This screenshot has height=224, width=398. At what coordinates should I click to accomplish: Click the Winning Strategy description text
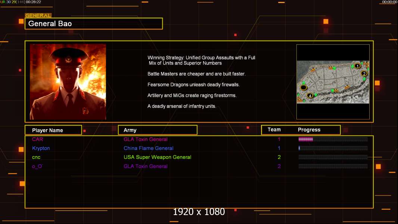click(x=201, y=60)
